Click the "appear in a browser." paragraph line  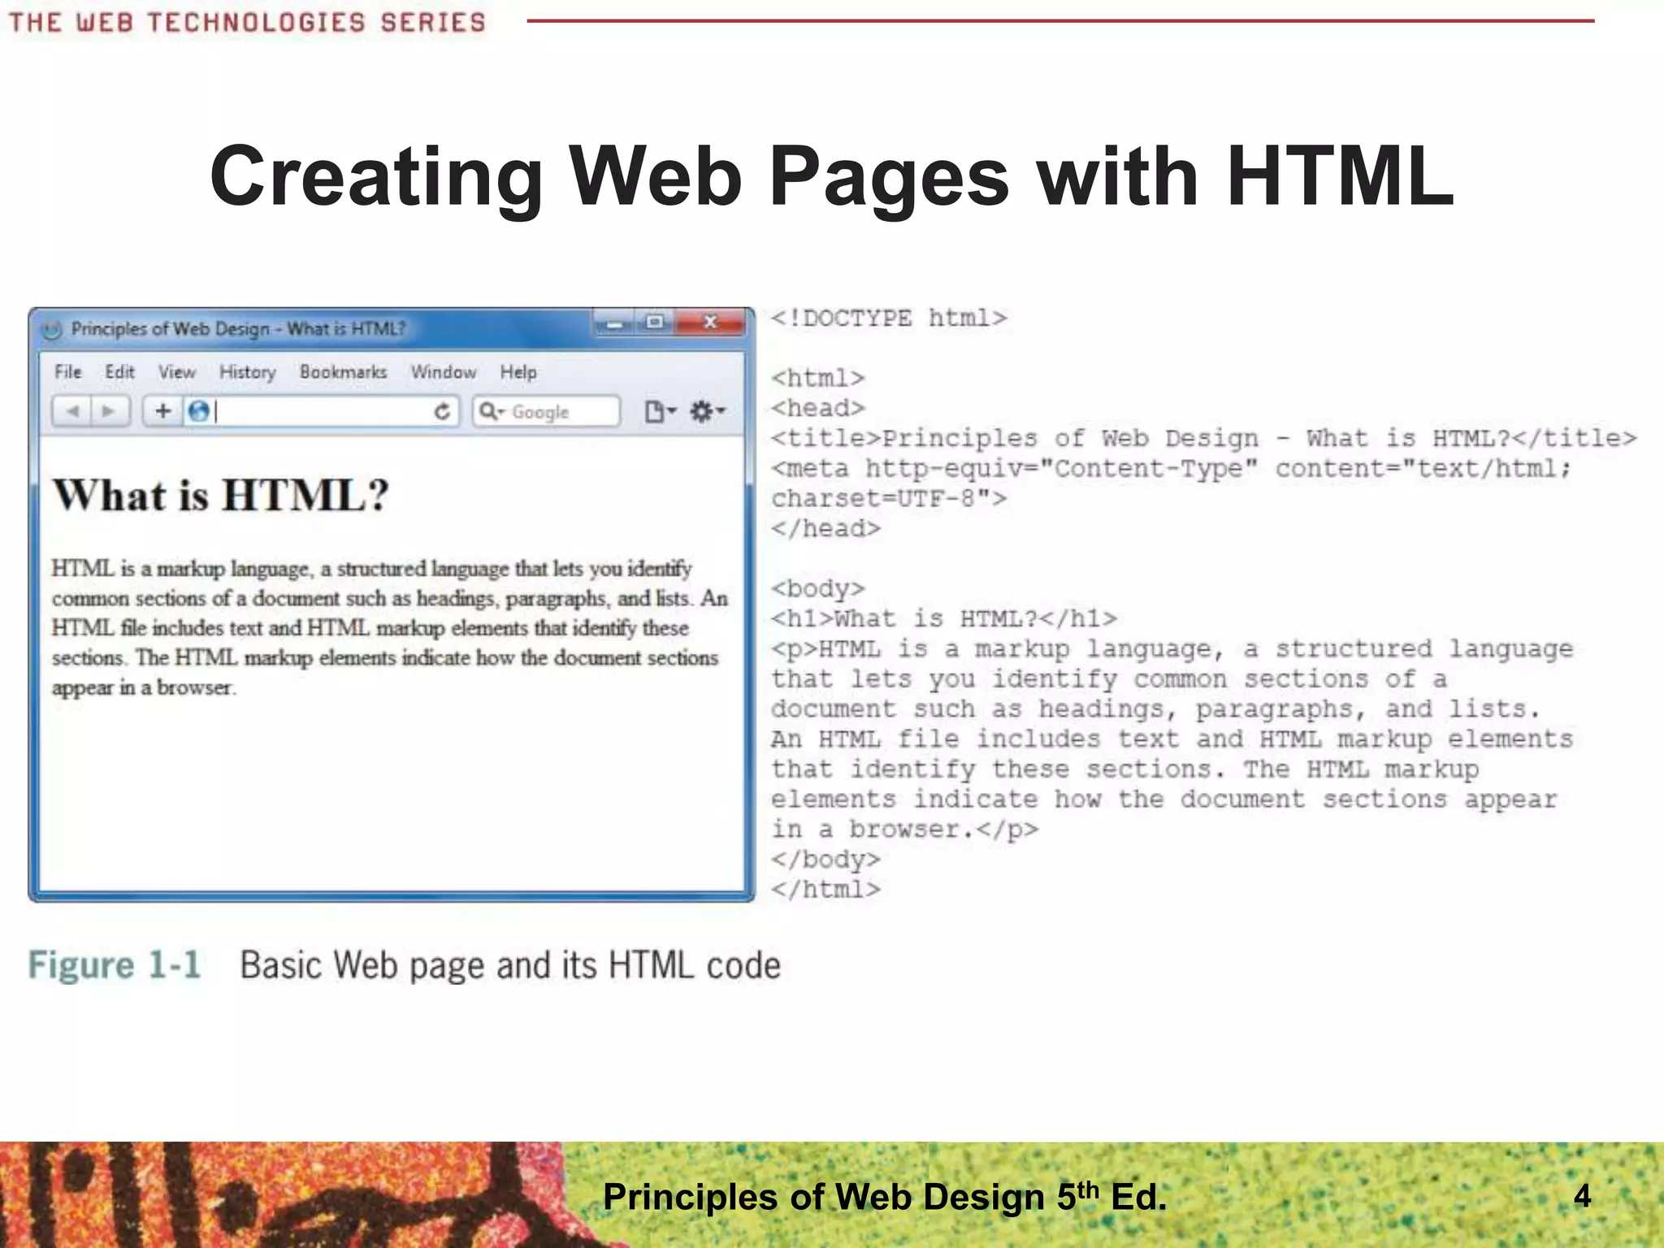click(144, 687)
